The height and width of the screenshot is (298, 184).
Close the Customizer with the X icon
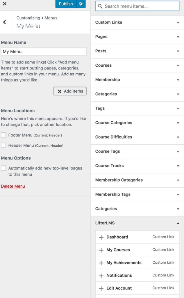[5, 4]
